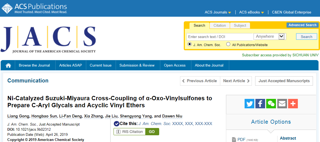
Task: Open more sharing options plus icon
Action: [x=293, y=103]
